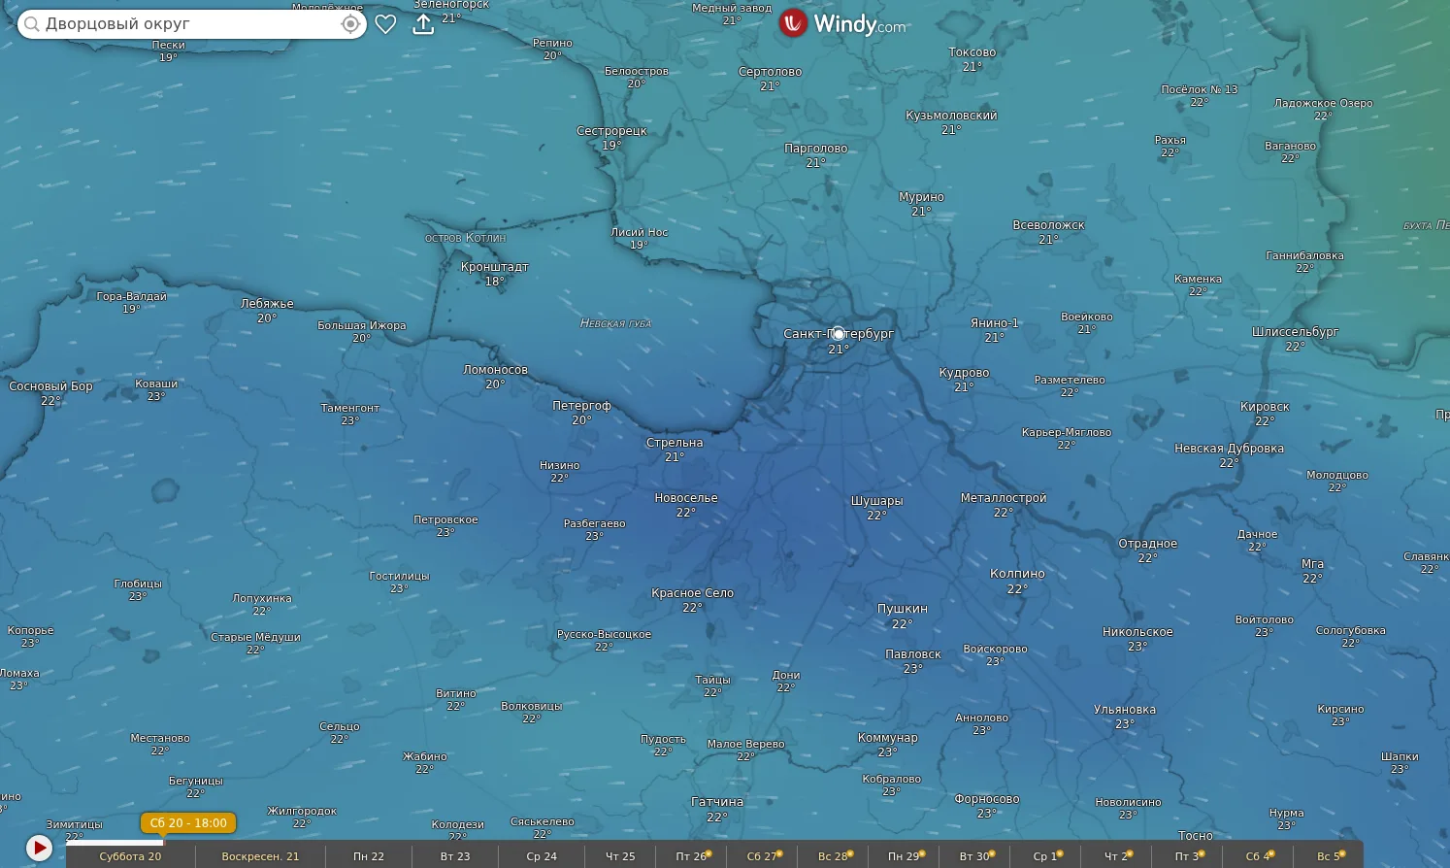
Task: Open Никольское city label
Action: point(1137,632)
